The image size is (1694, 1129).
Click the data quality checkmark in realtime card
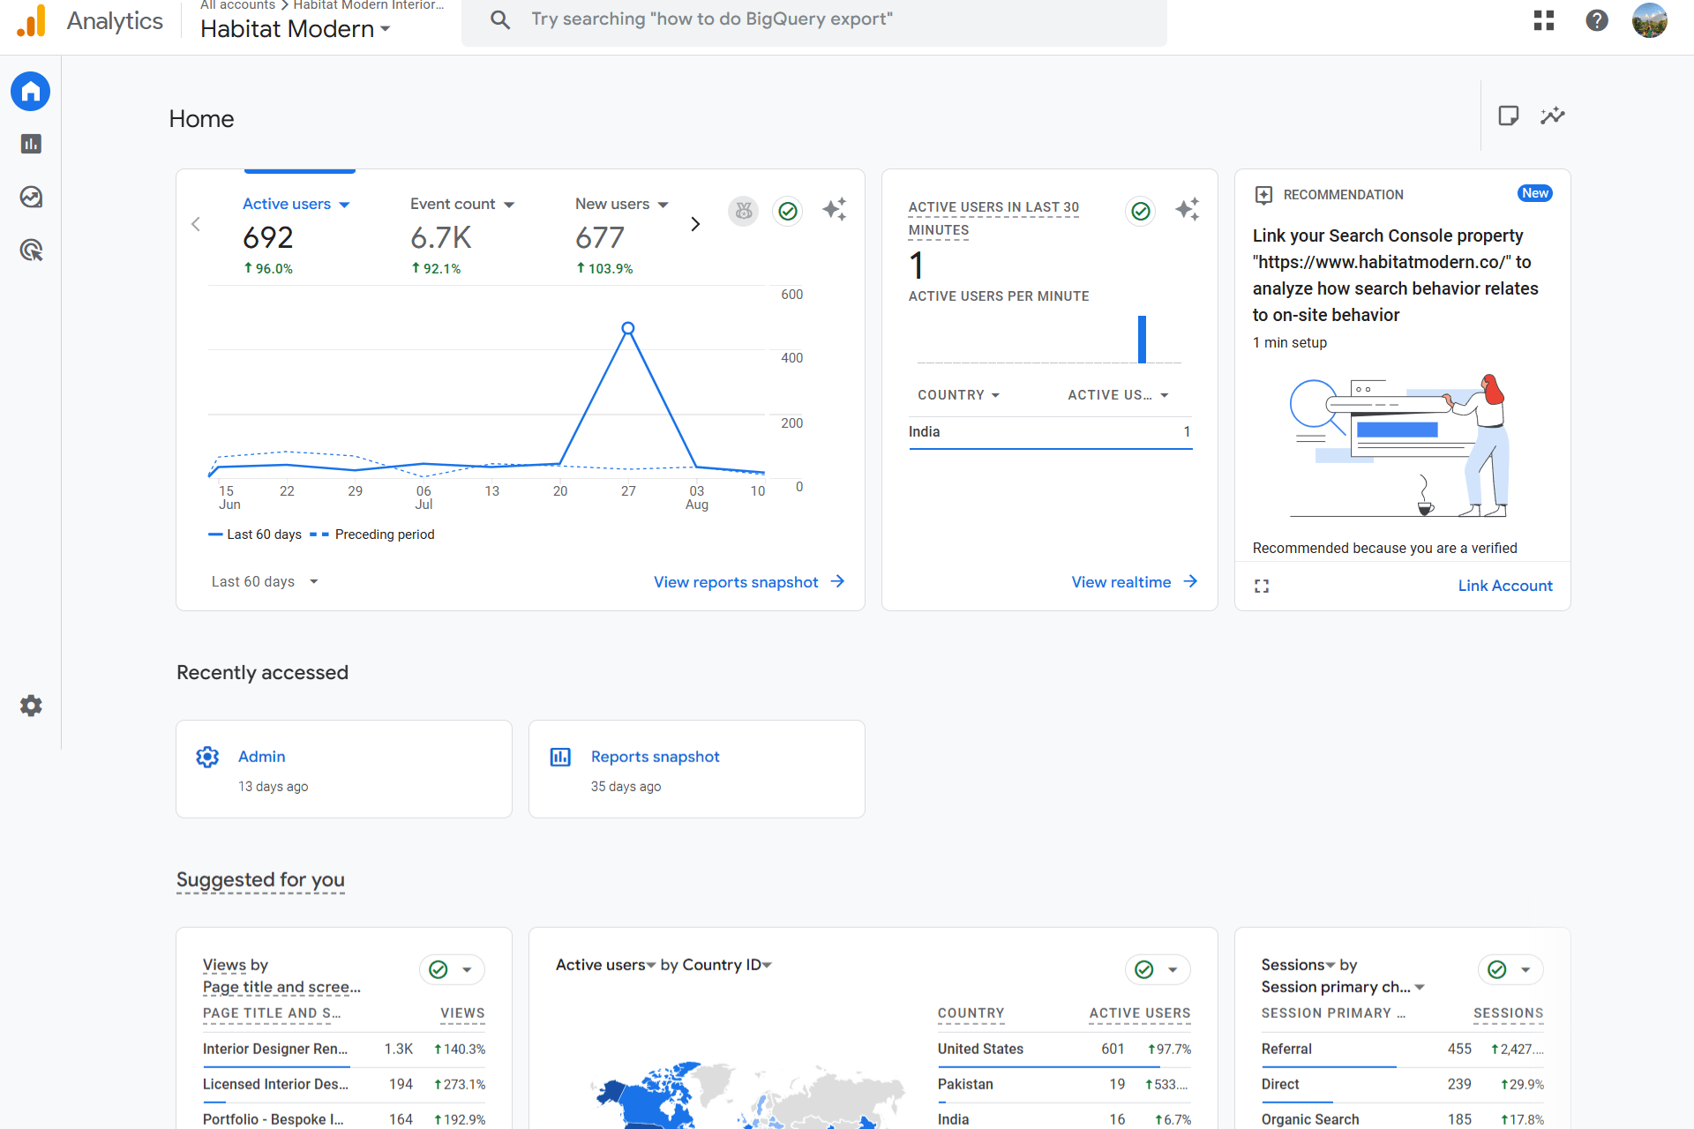(1141, 211)
